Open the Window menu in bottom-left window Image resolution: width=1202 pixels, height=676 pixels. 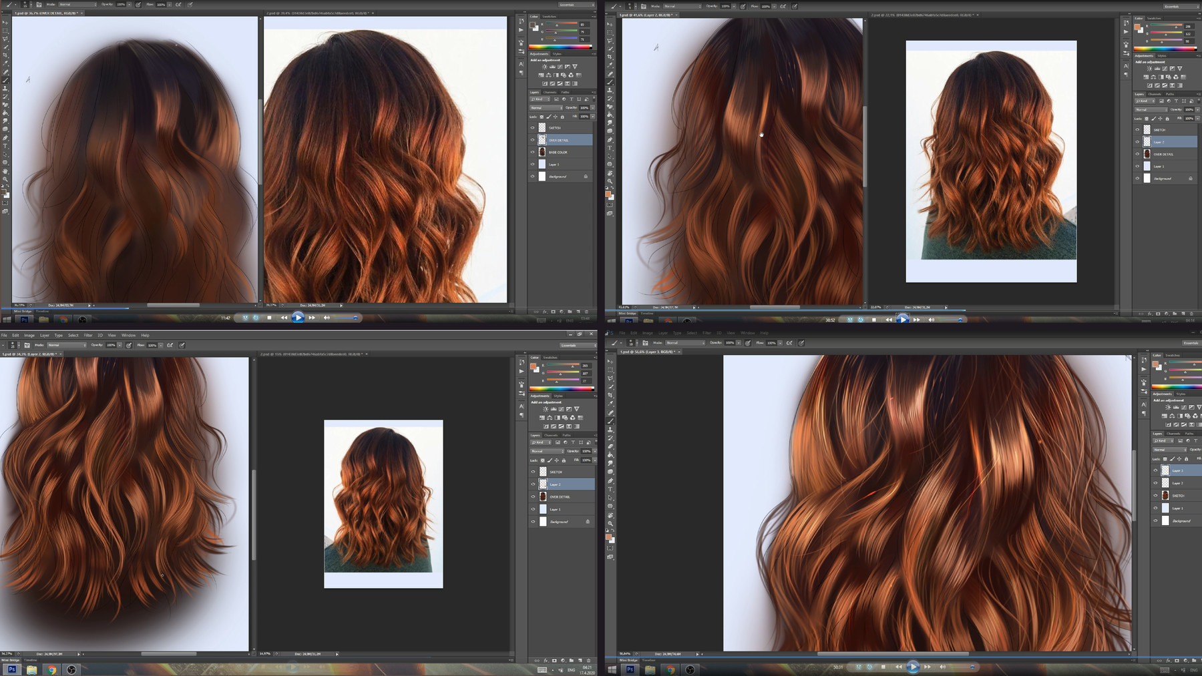[x=128, y=335]
